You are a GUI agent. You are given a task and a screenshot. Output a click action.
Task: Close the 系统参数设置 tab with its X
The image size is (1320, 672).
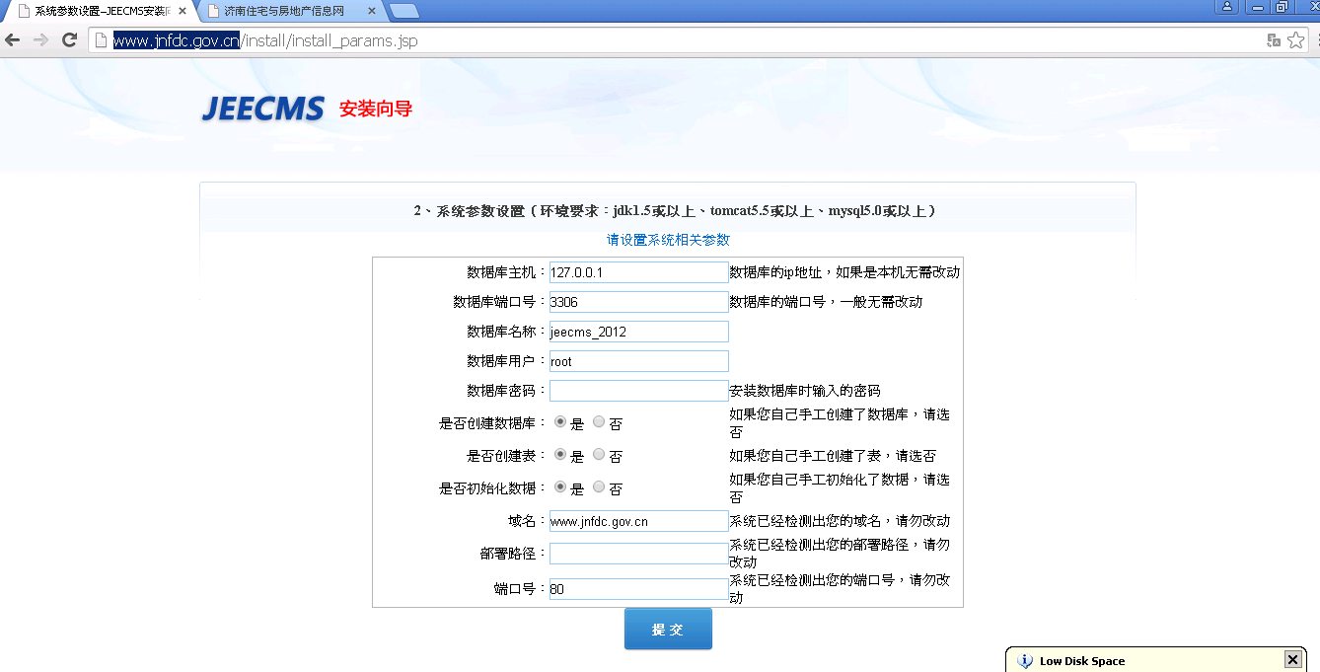pyautogui.click(x=183, y=11)
